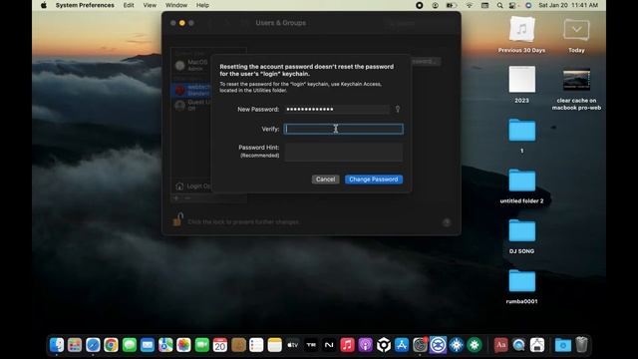Select the rumba0001 folder
This screenshot has height=359, width=638.
pyautogui.click(x=522, y=286)
